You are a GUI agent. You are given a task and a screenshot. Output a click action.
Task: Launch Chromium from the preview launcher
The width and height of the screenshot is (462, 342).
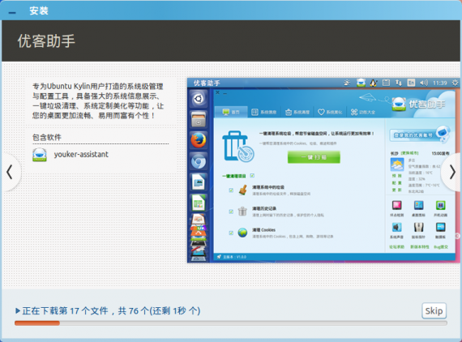click(199, 161)
